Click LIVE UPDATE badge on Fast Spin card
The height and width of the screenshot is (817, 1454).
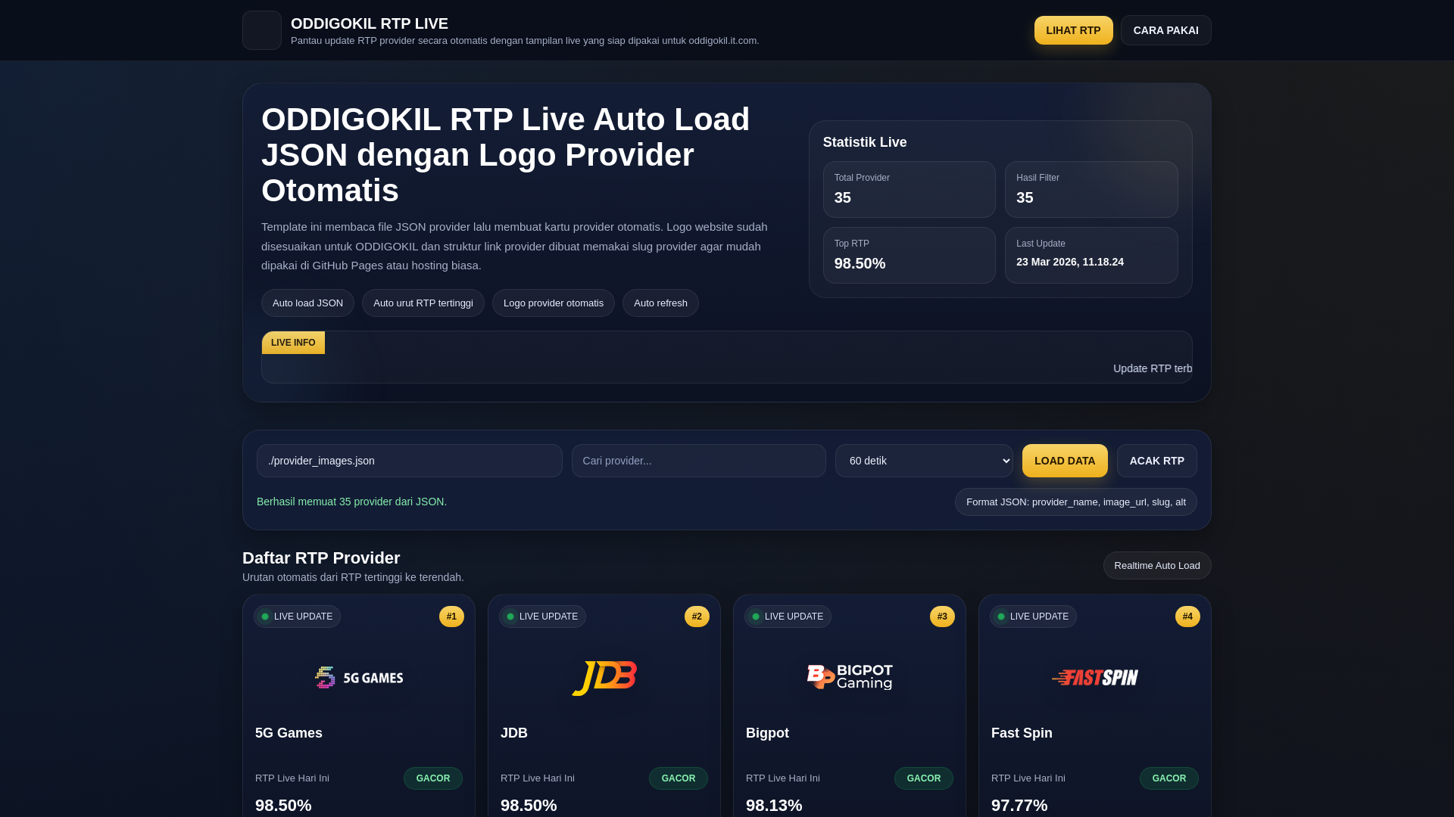pyautogui.click(x=1033, y=617)
